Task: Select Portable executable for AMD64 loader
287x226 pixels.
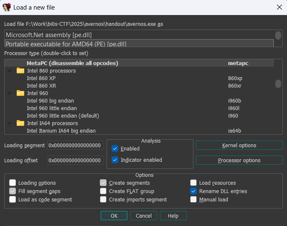Action: coord(139,43)
